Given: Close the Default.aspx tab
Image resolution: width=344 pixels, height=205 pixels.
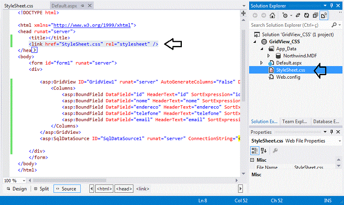Looking at the screenshot, I should coord(90,6).
